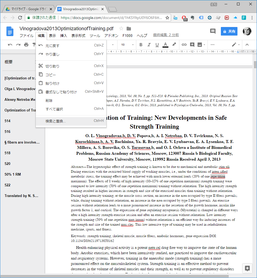This screenshot has width=257, height=278.
Task: Collapse the toolbar with the chevron icon
Action: click(247, 45)
